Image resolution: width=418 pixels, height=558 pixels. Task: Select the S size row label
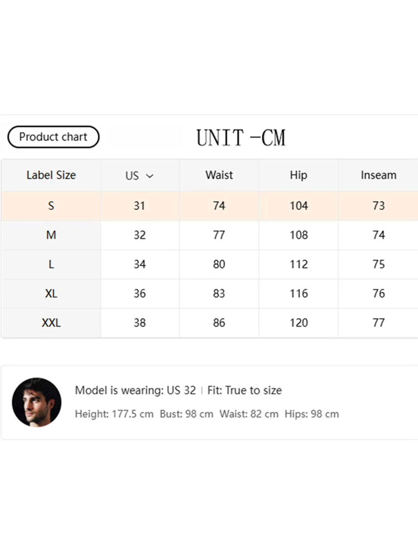(x=51, y=206)
